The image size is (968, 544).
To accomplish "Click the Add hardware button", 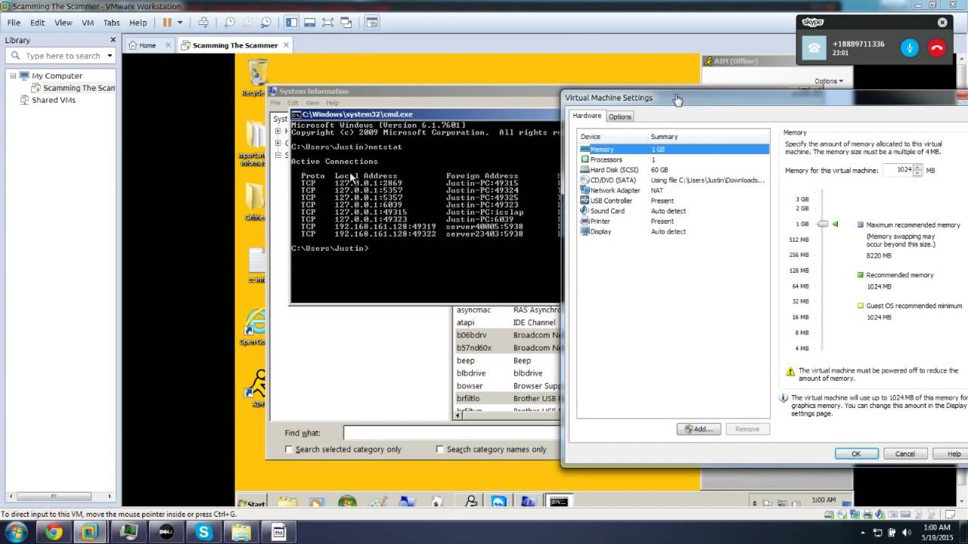I will tap(699, 429).
